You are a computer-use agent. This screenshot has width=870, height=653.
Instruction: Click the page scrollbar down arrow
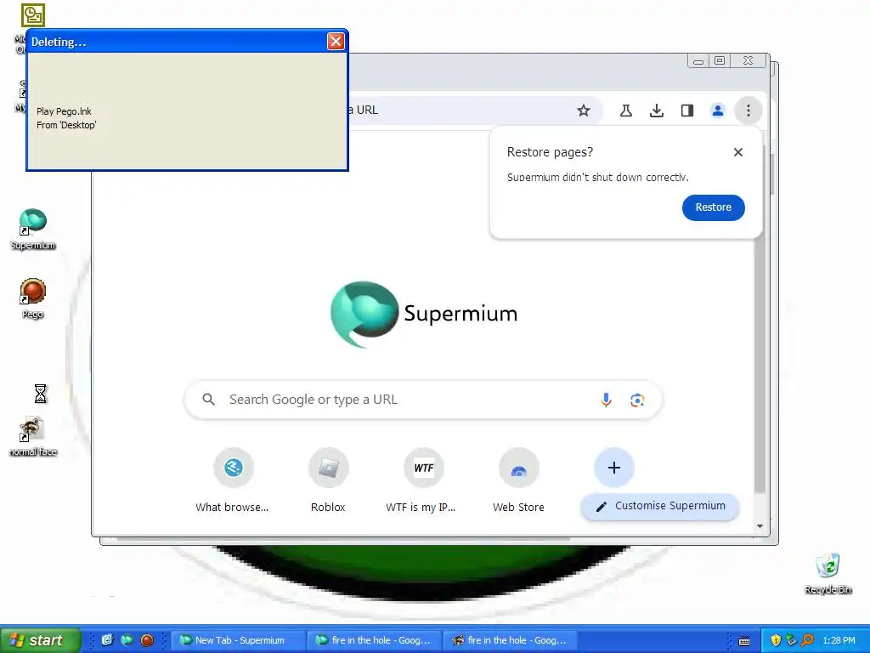[760, 525]
